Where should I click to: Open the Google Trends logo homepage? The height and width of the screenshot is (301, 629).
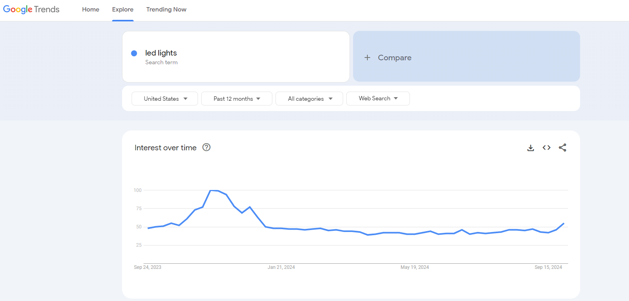(31, 10)
